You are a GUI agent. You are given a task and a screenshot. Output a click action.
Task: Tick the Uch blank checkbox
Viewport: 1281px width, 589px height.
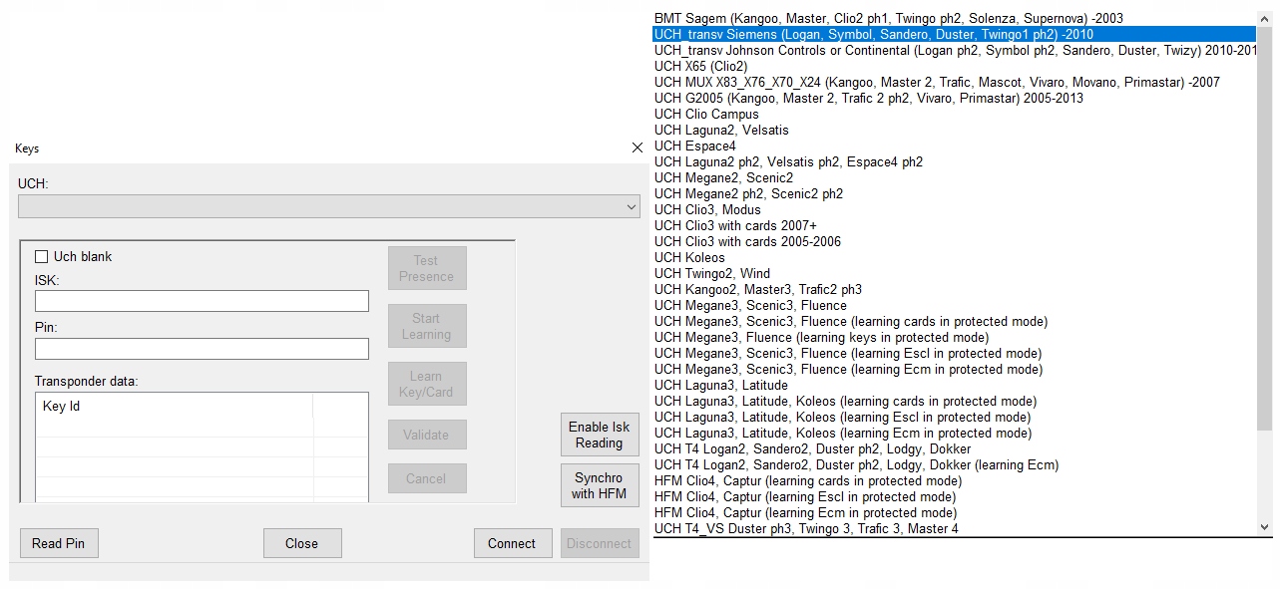[x=42, y=257]
